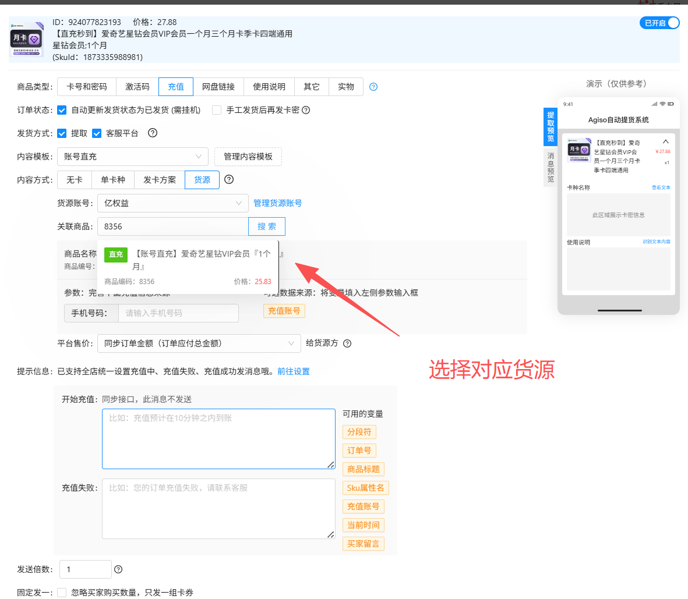
Task: Focus 充值失败 message textarea
Action: pos(218,509)
